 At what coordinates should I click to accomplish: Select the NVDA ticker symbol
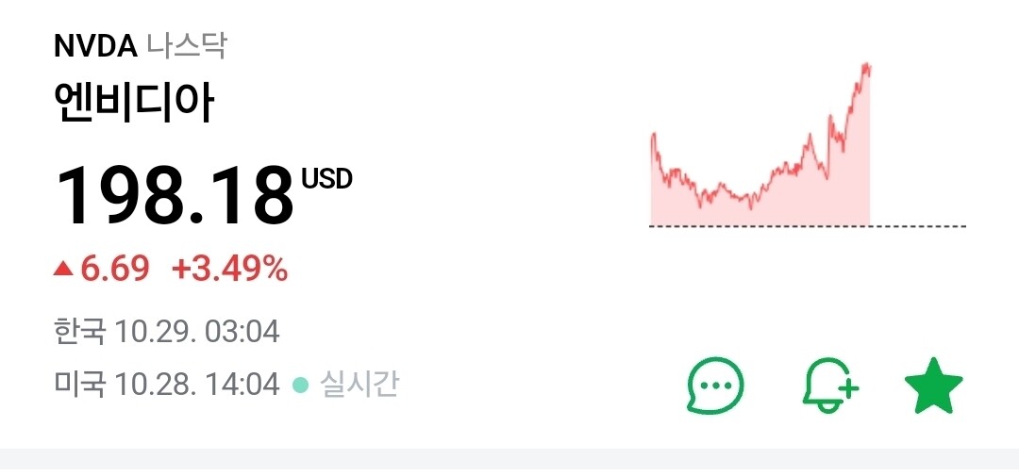[x=96, y=45]
